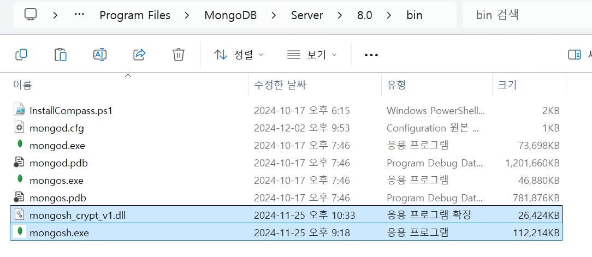Click the rename icon in the toolbar
This screenshot has height=257, width=592.
(x=100, y=55)
